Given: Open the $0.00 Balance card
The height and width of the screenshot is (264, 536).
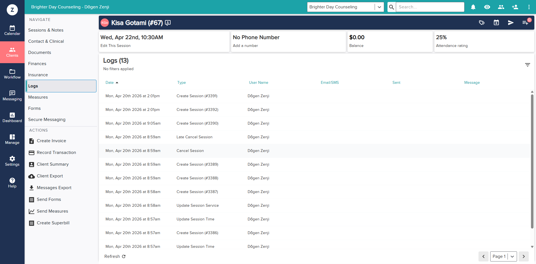Looking at the screenshot, I should [x=390, y=42].
